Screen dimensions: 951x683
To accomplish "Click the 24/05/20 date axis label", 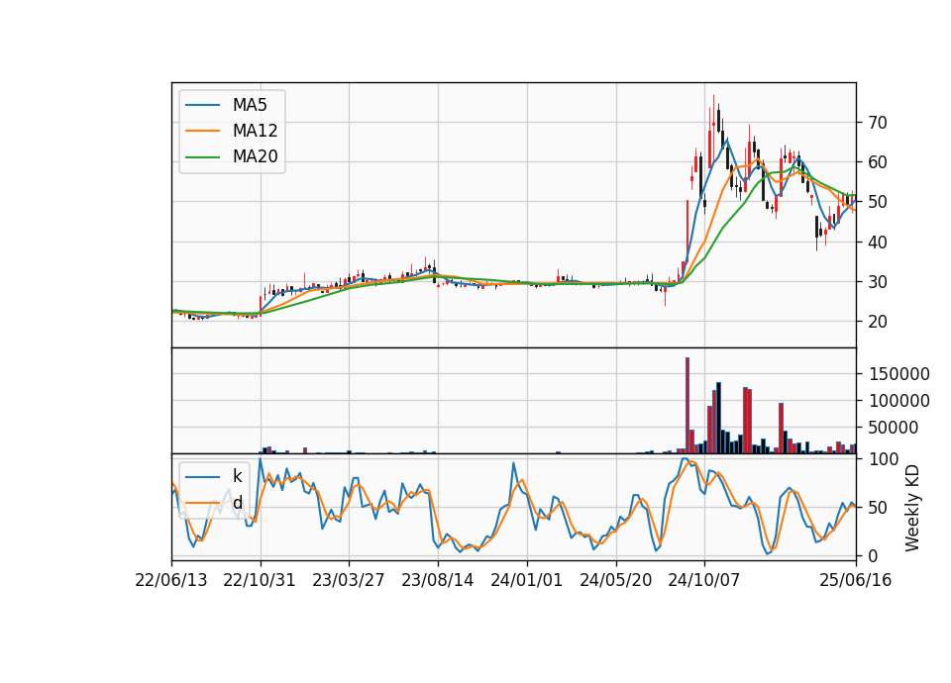I will (x=615, y=580).
